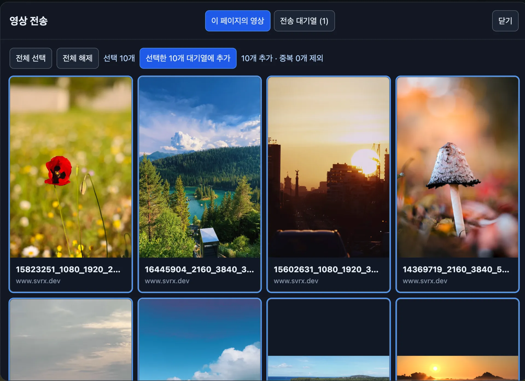Select the forest lake video thumbnail
This screenshot has height=381, width=525.
coord(200,167)
